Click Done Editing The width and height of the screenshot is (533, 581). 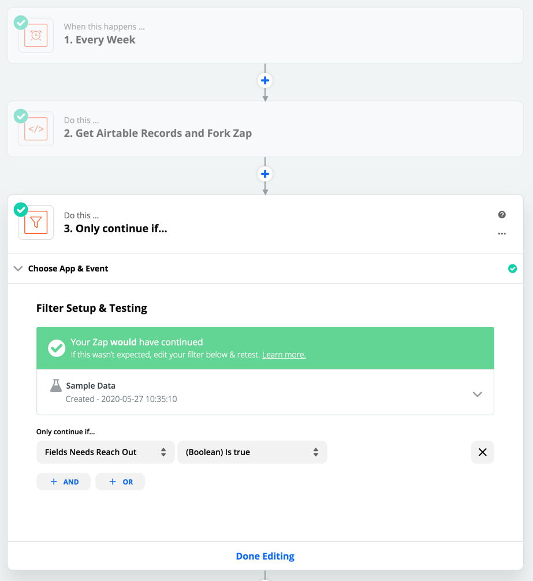(x=265, y=556)
